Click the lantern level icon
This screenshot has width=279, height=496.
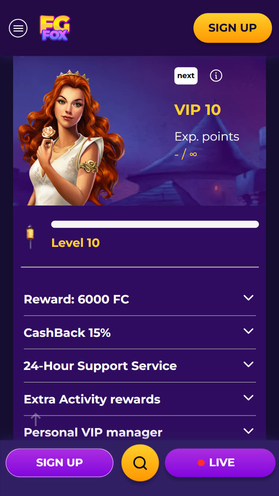coord(30,236)
